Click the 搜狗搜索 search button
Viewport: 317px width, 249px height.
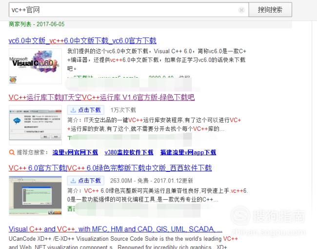[270, 10]
